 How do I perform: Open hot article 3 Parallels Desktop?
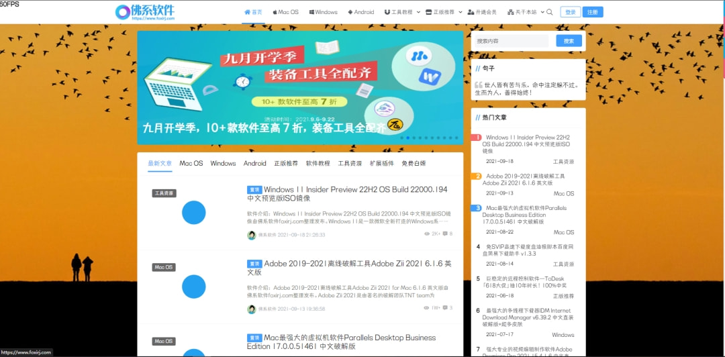525,215
